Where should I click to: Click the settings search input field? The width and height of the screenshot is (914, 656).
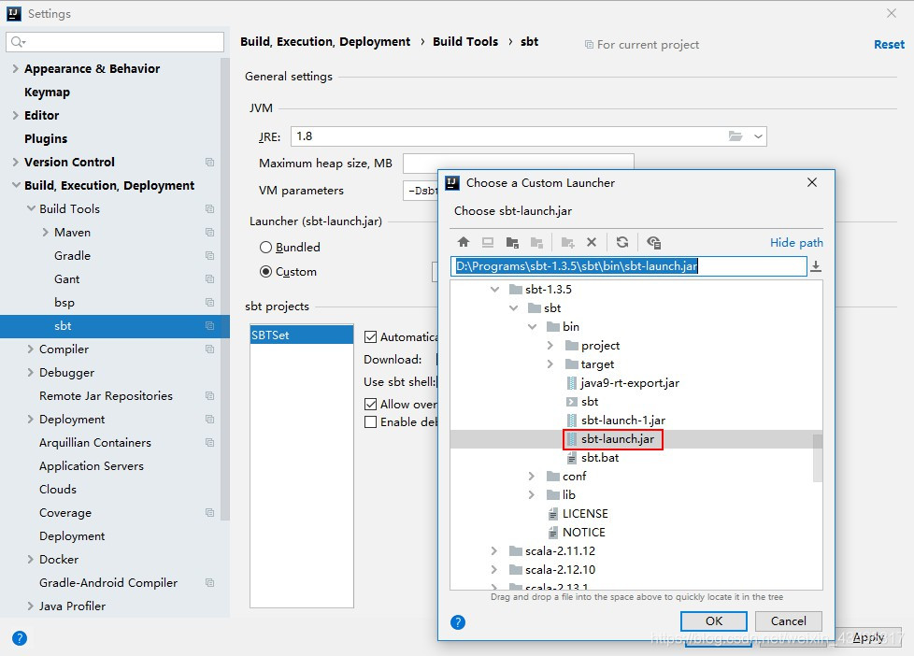[114, 42]
